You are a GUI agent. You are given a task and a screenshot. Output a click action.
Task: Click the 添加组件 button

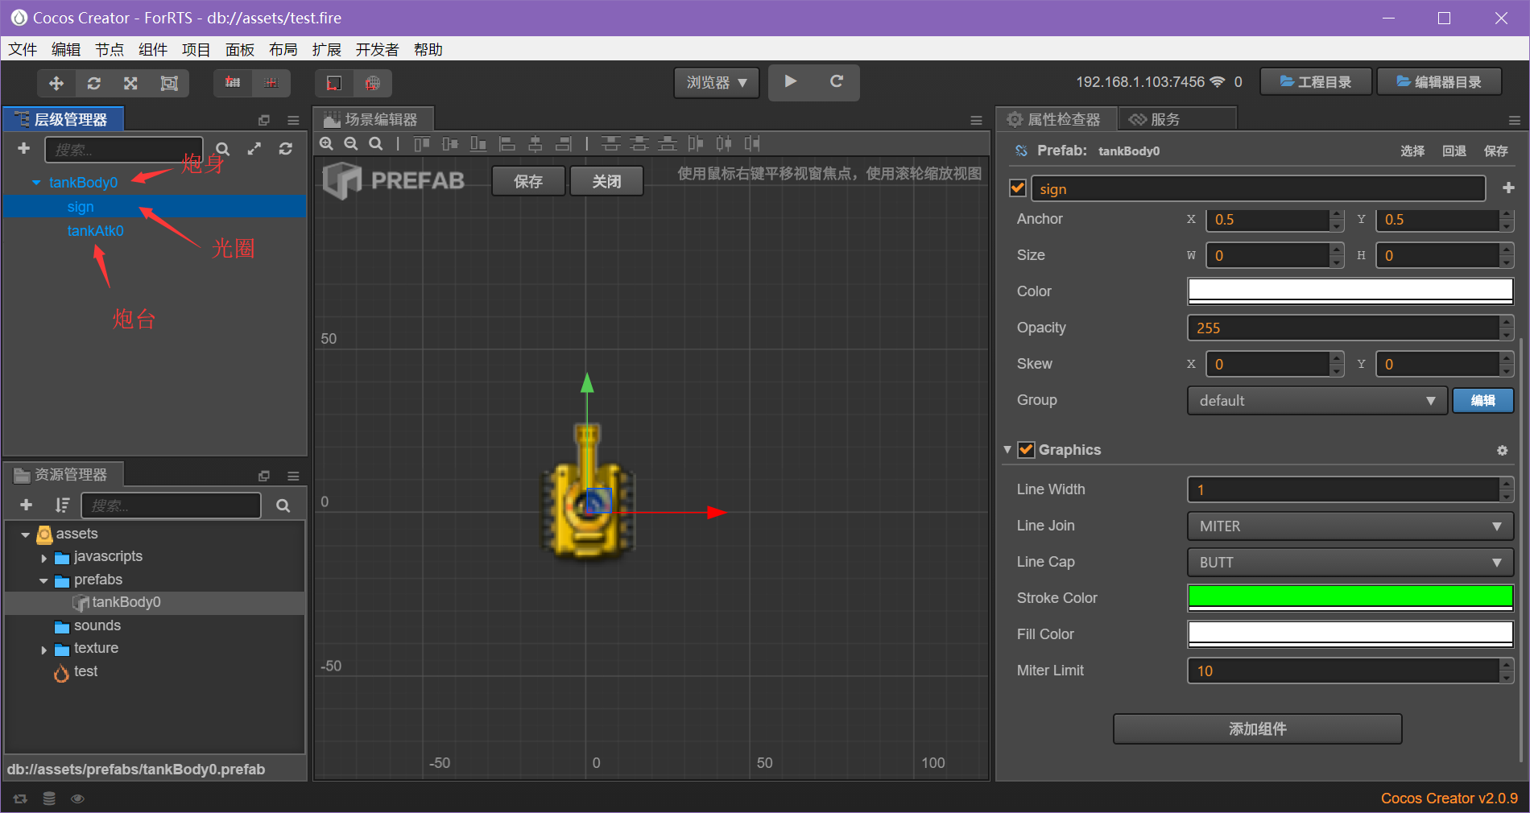(1257, 728)
